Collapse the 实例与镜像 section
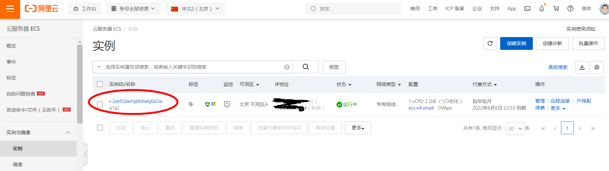Screen dimensions: 609x171 click(68, 132)
